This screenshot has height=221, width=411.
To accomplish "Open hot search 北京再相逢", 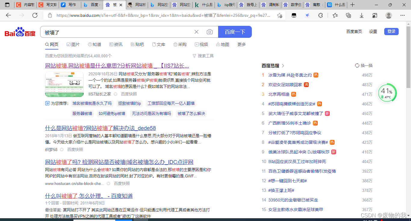I will click(x=279, y=94).
